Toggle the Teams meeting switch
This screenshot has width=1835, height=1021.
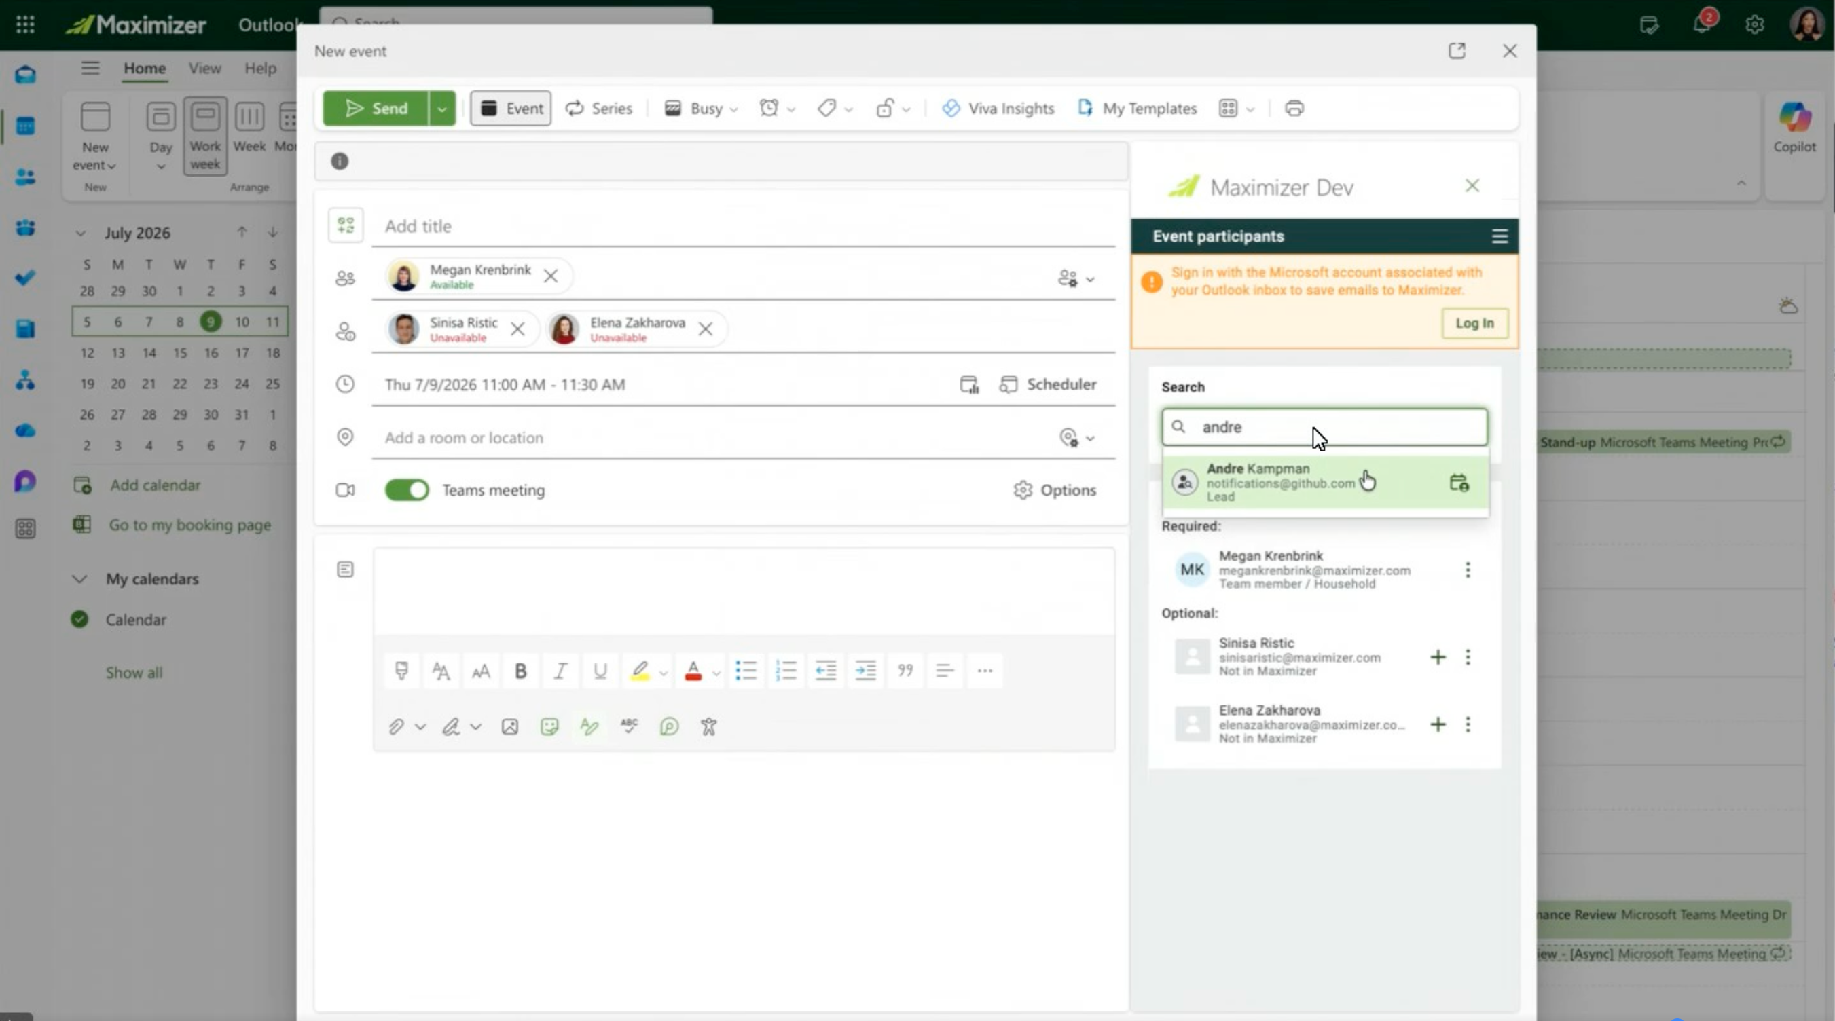[x=407, y=490]
